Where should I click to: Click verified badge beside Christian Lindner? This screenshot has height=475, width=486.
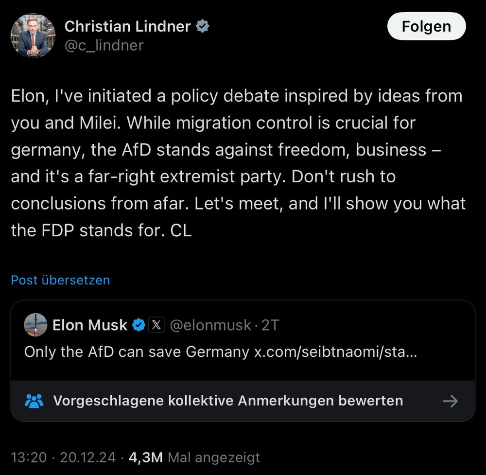click(202, 26)
